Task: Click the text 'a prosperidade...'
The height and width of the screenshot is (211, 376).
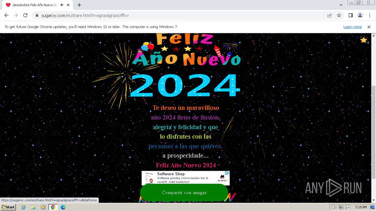Action: pyautogui.click(x=186, y=156)
